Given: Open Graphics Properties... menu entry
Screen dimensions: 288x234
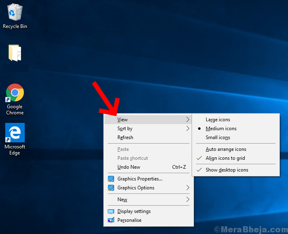Looking at the screenshot, I should (x=148, y=179).
